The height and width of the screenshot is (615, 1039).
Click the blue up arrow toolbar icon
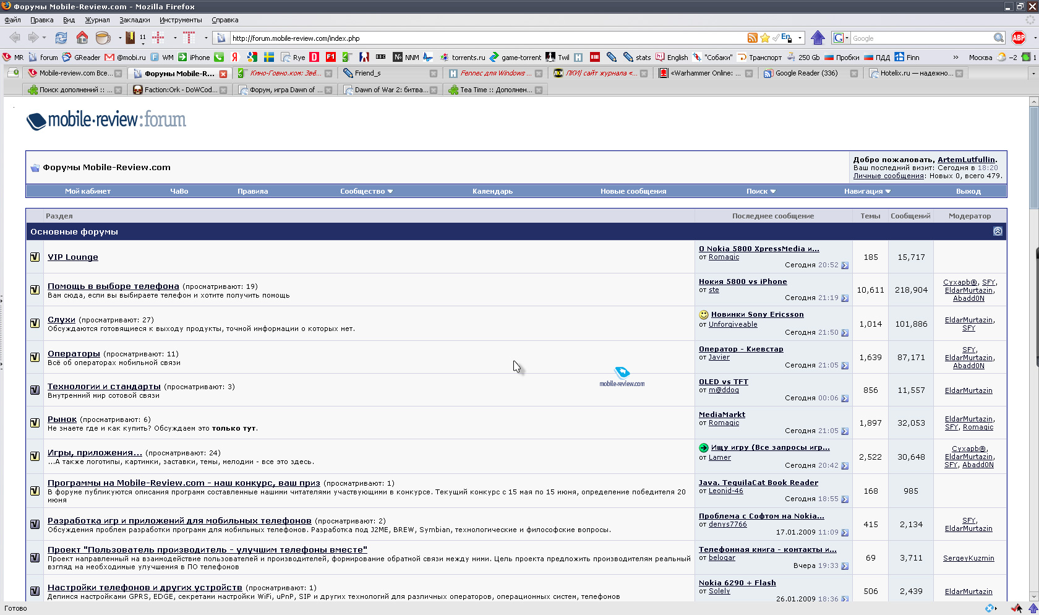coord(818,38)
